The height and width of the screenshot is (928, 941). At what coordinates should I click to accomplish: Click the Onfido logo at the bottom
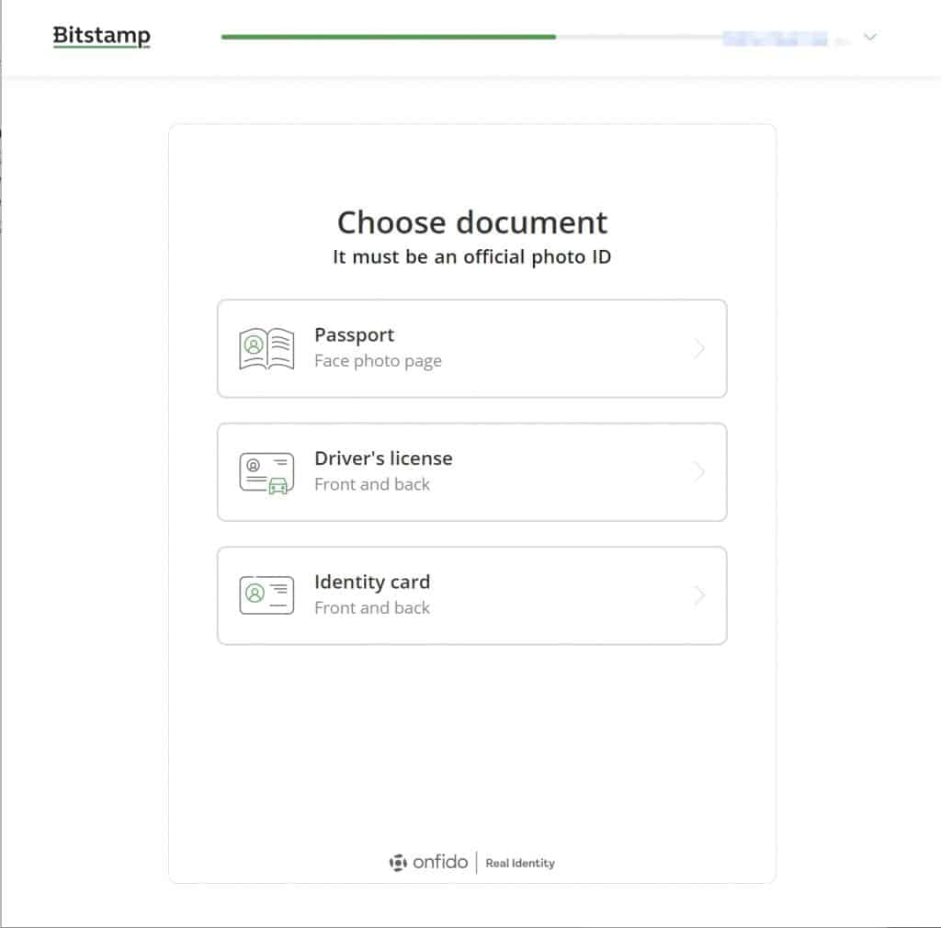[429, 863]
